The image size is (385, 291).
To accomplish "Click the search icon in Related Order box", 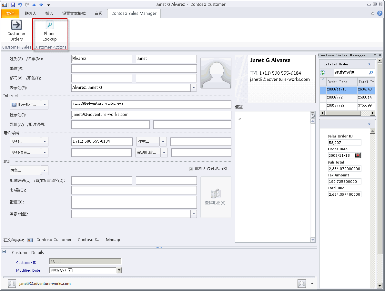I will coord(371,73).
